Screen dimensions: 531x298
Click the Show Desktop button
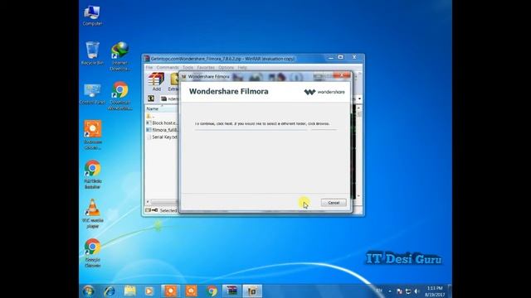[x=450, y=291]
